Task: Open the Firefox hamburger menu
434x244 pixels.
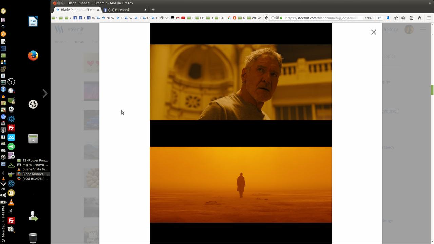Action: (428, 18)
